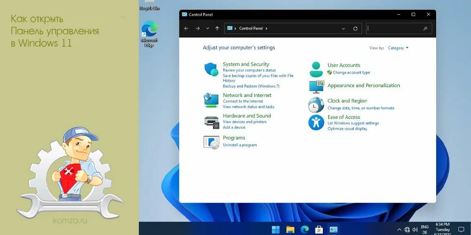The height and width of the screenshot is (235, 471).
Task: Select Microsoft Edge desktop shortcut
Action: tap(149, 34)
